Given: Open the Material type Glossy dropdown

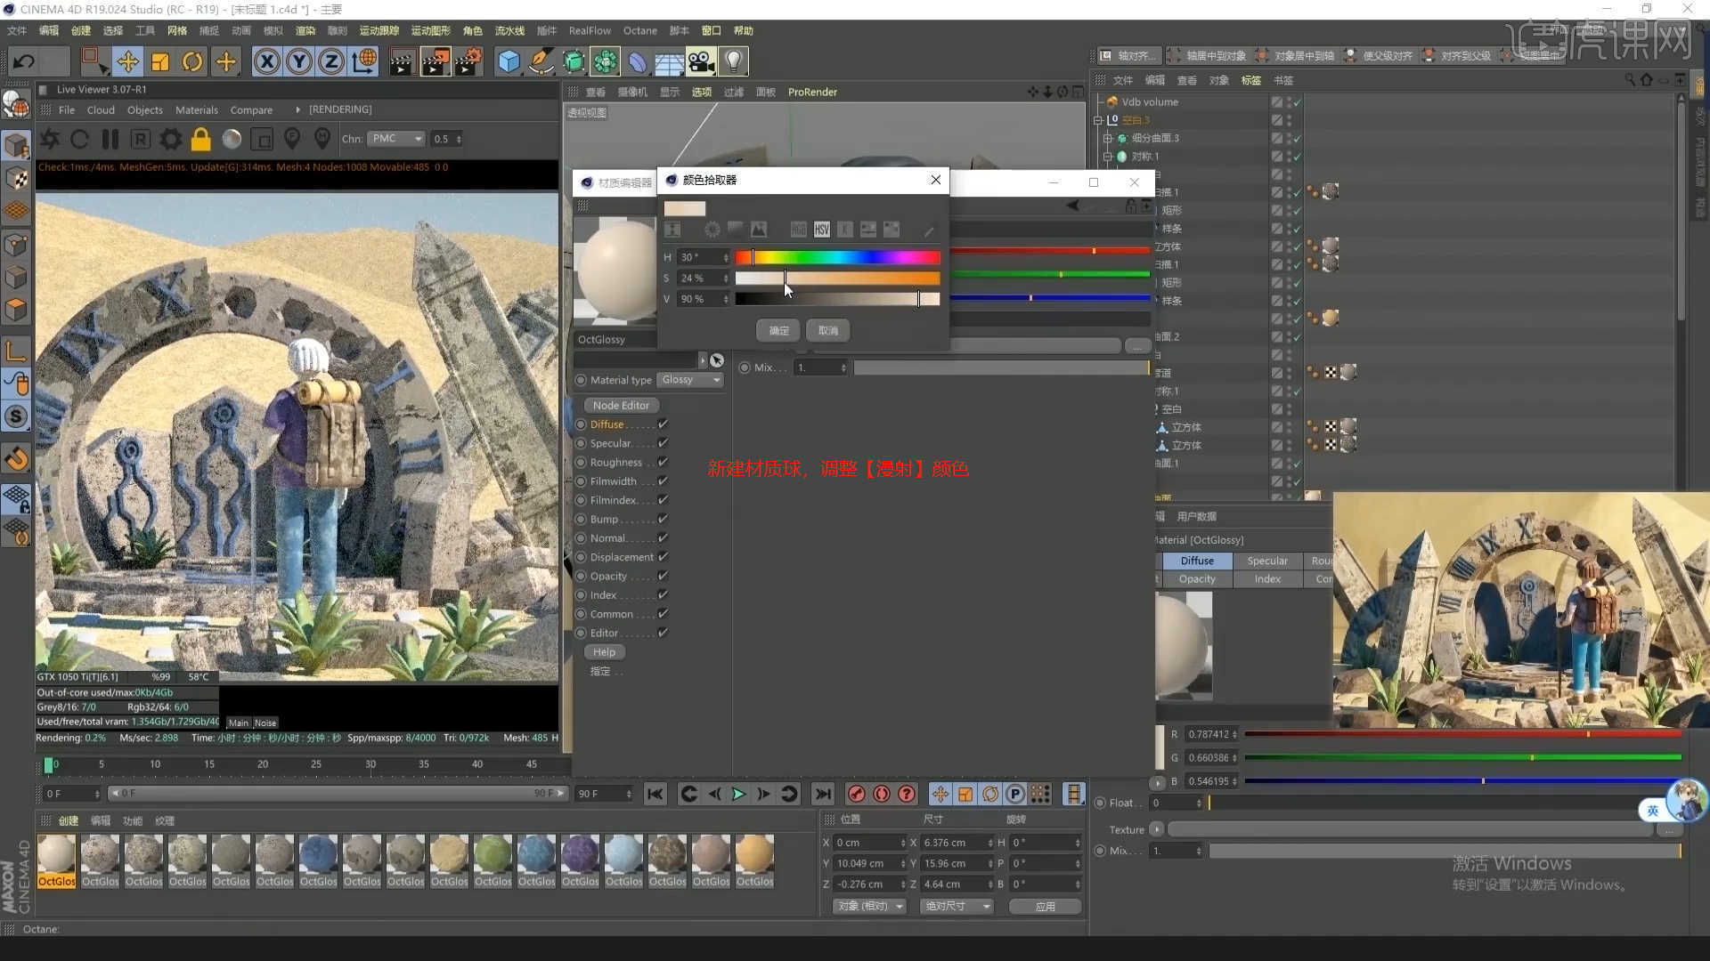Looking at the screenshot, I should (x=690, y=380).
